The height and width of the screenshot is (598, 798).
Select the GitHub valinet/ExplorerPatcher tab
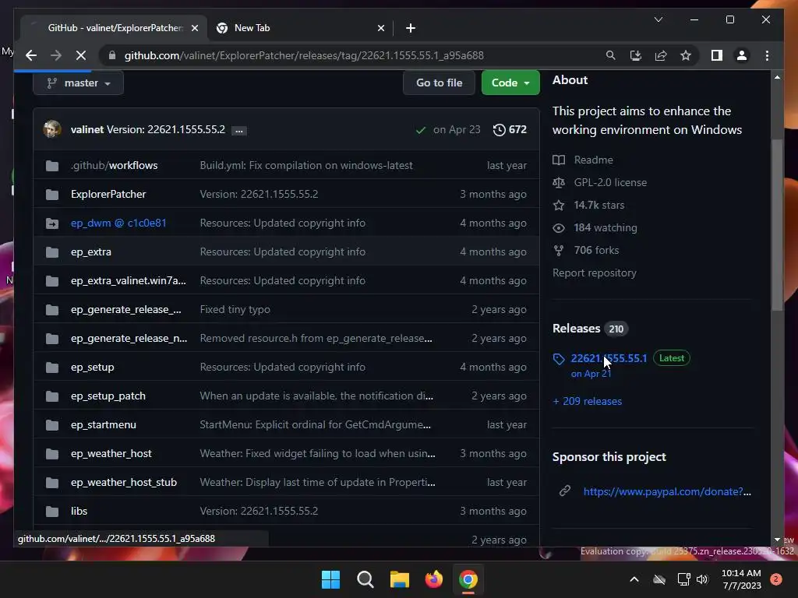(115, 28)
